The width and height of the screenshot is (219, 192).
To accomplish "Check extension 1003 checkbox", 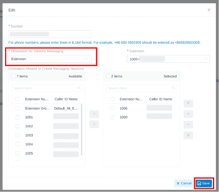I will click(x=18, y=135).
